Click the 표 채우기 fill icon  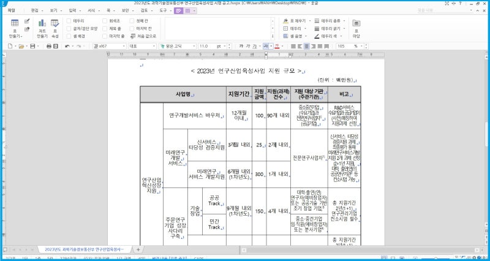(285, 21)
